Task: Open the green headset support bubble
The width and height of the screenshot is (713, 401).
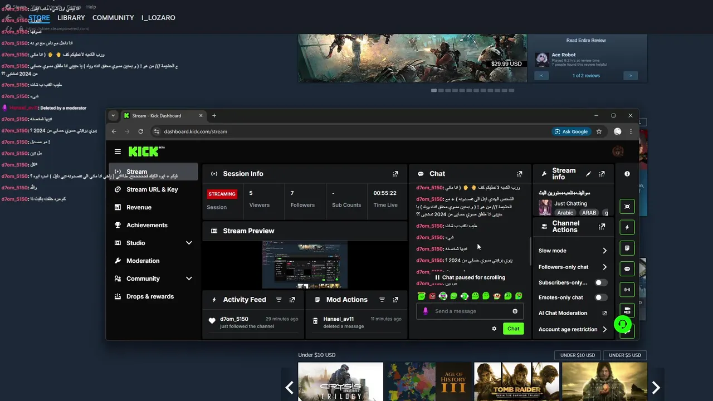Action: pos(623,324)
